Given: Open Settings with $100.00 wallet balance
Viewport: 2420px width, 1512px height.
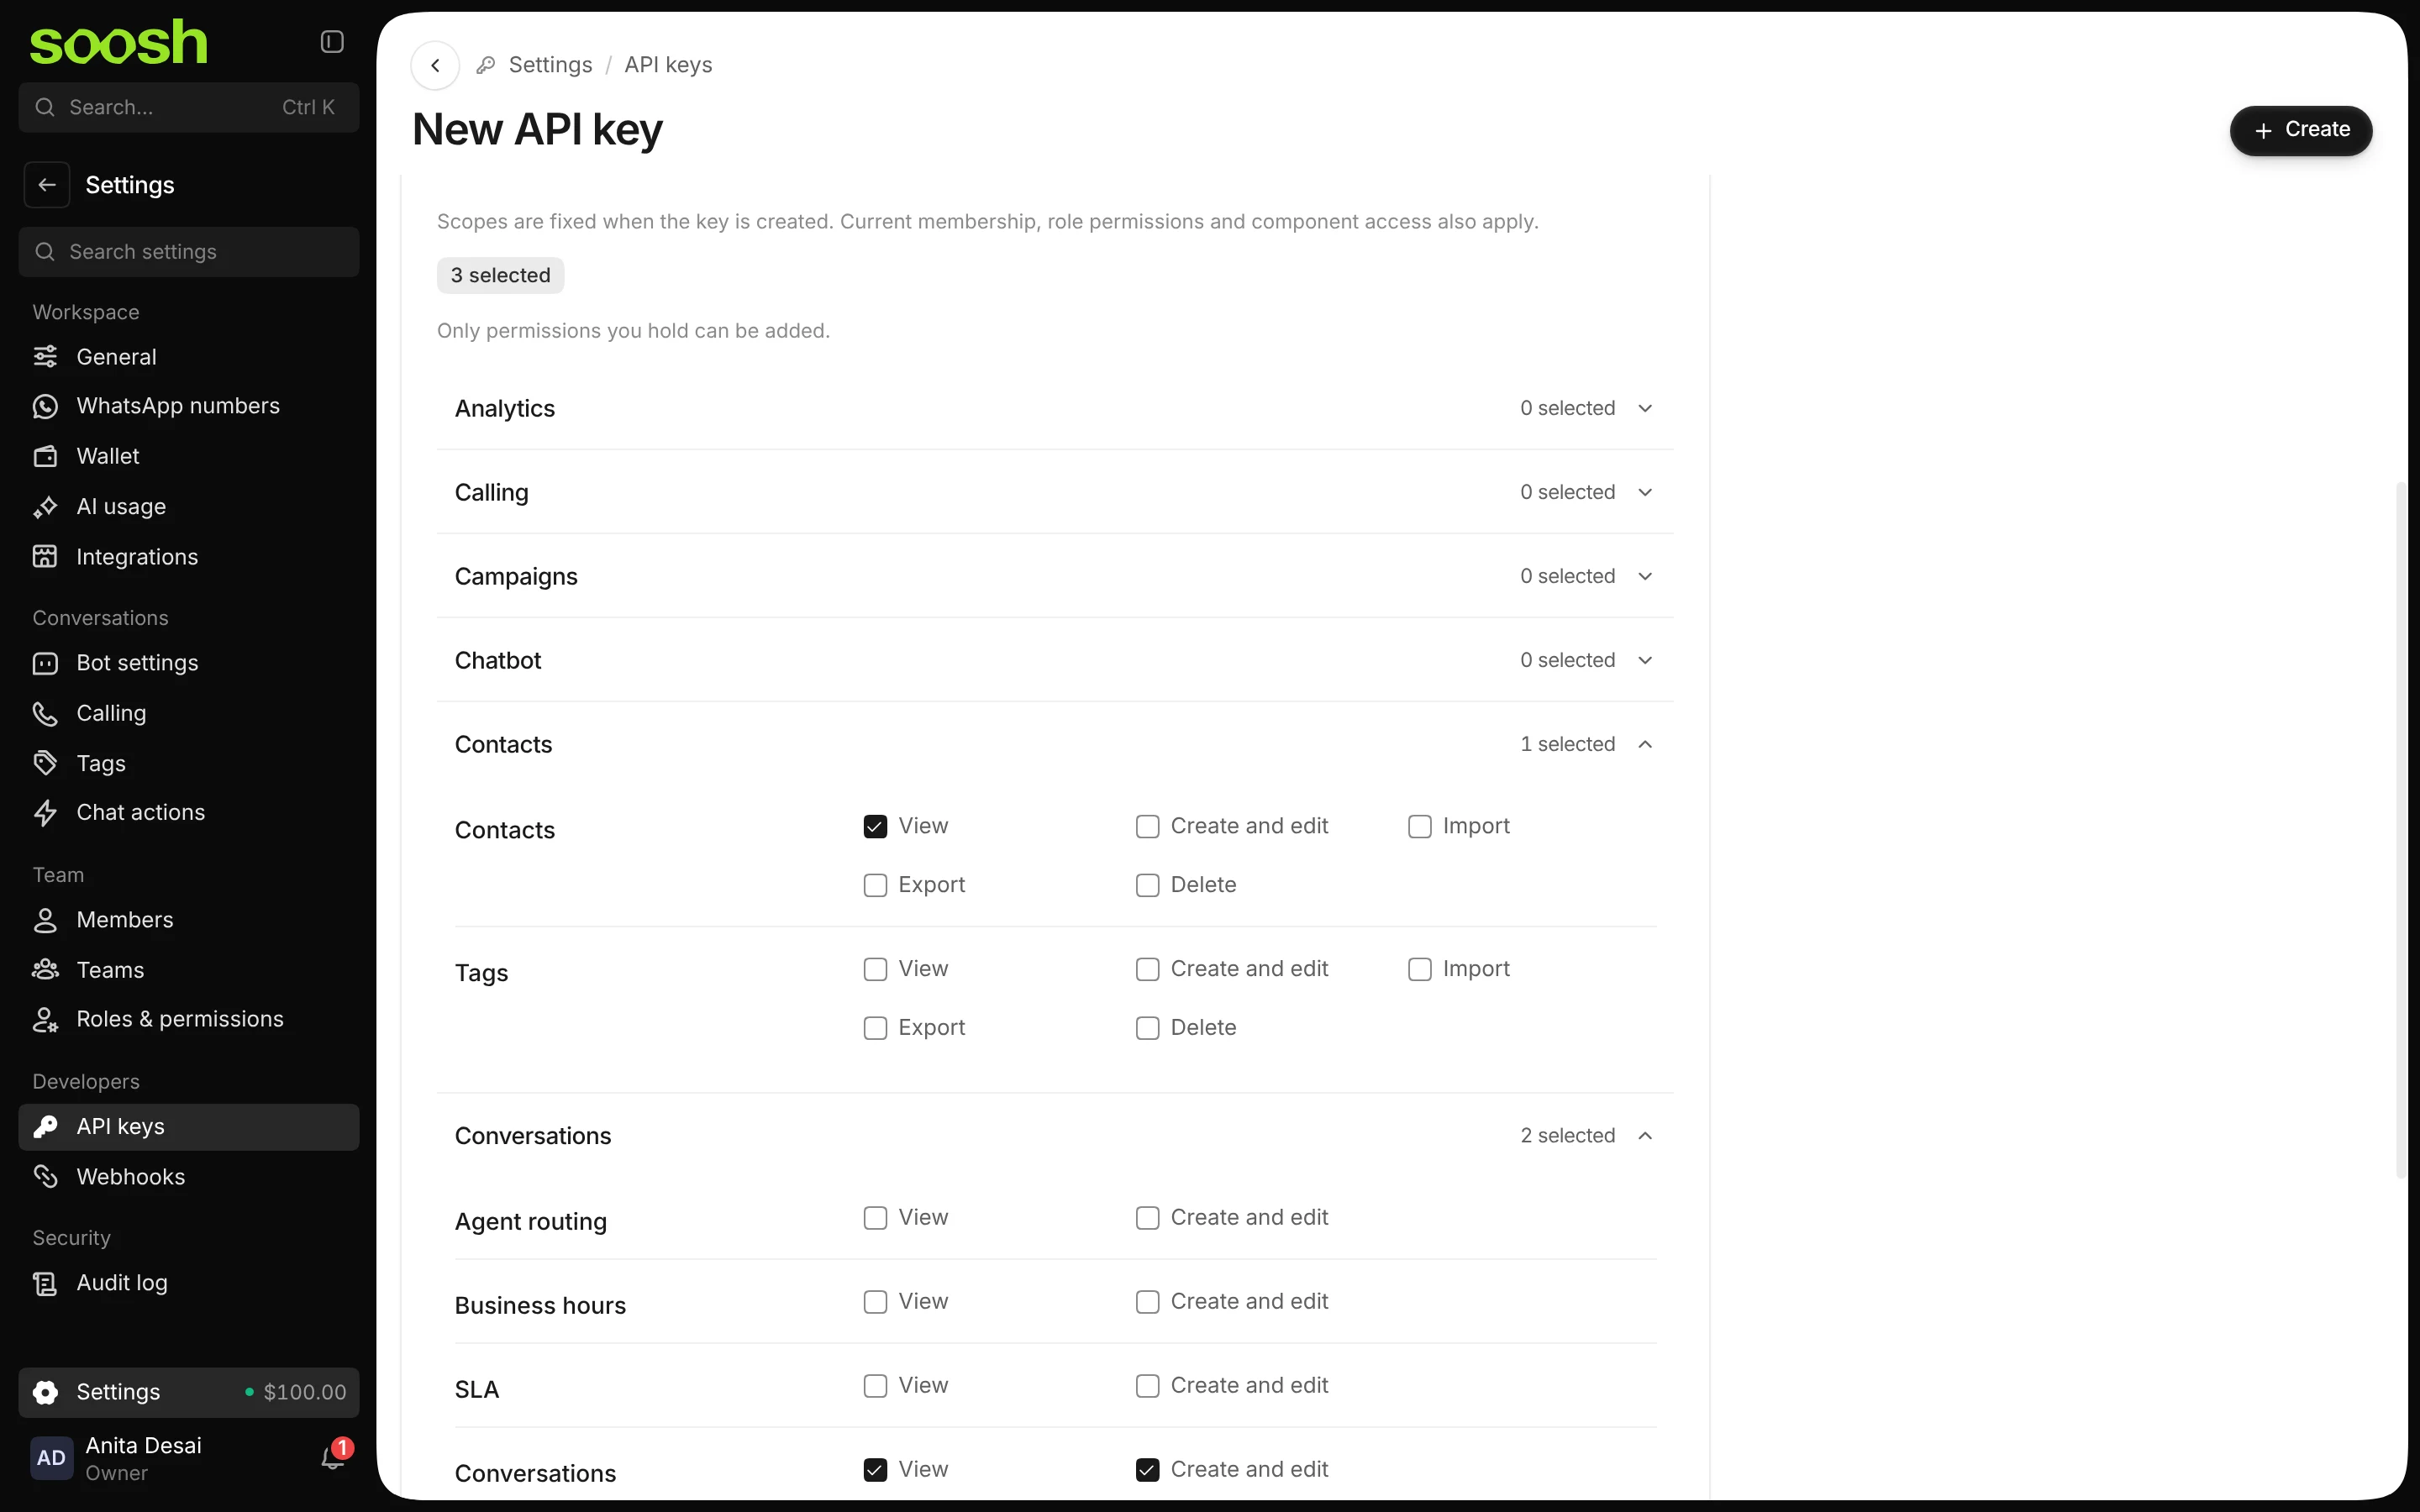Looking at the screenshot, I should 189,1392.
